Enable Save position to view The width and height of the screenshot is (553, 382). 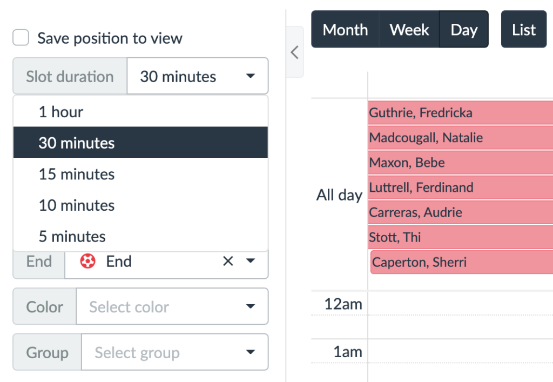pos(20,37)
